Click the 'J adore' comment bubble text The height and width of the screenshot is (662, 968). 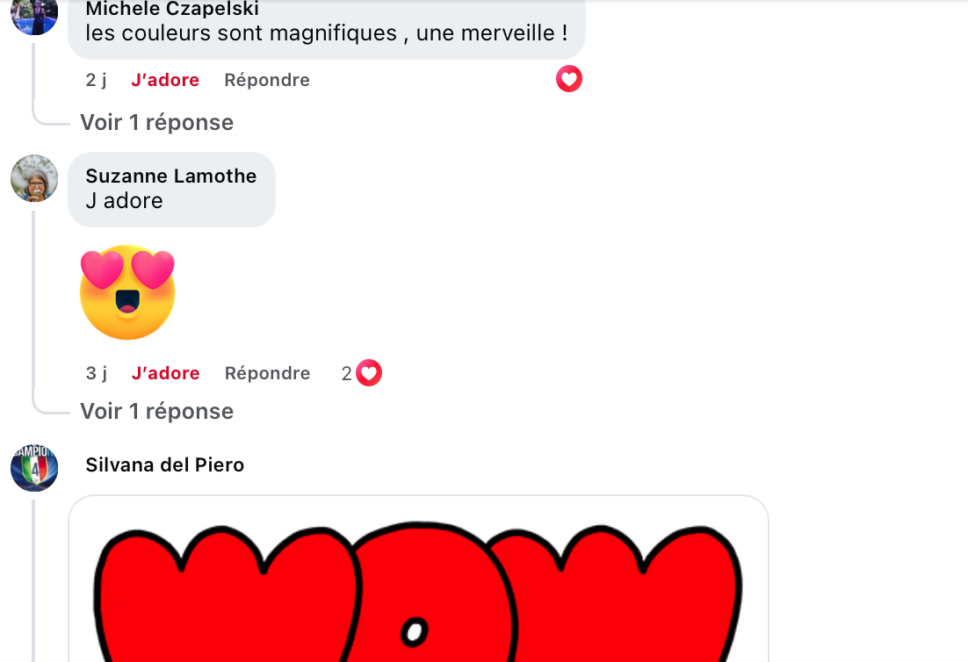click(124, 200)
